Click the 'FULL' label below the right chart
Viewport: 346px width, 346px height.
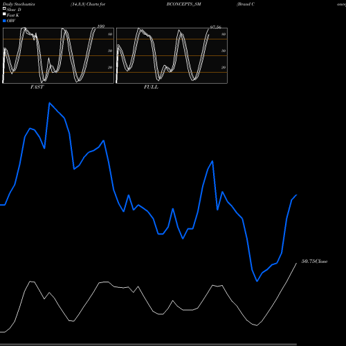(x=151, y=87)
